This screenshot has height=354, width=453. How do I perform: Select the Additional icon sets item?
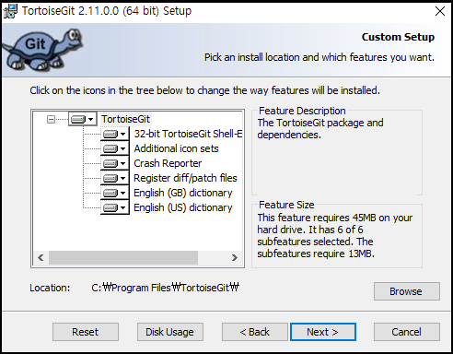click(176, 148)
